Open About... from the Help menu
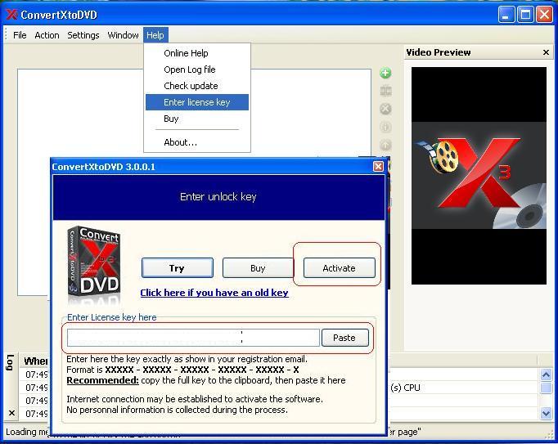Image resolution: width=558 pixels, height=444 pixels. 197,142
